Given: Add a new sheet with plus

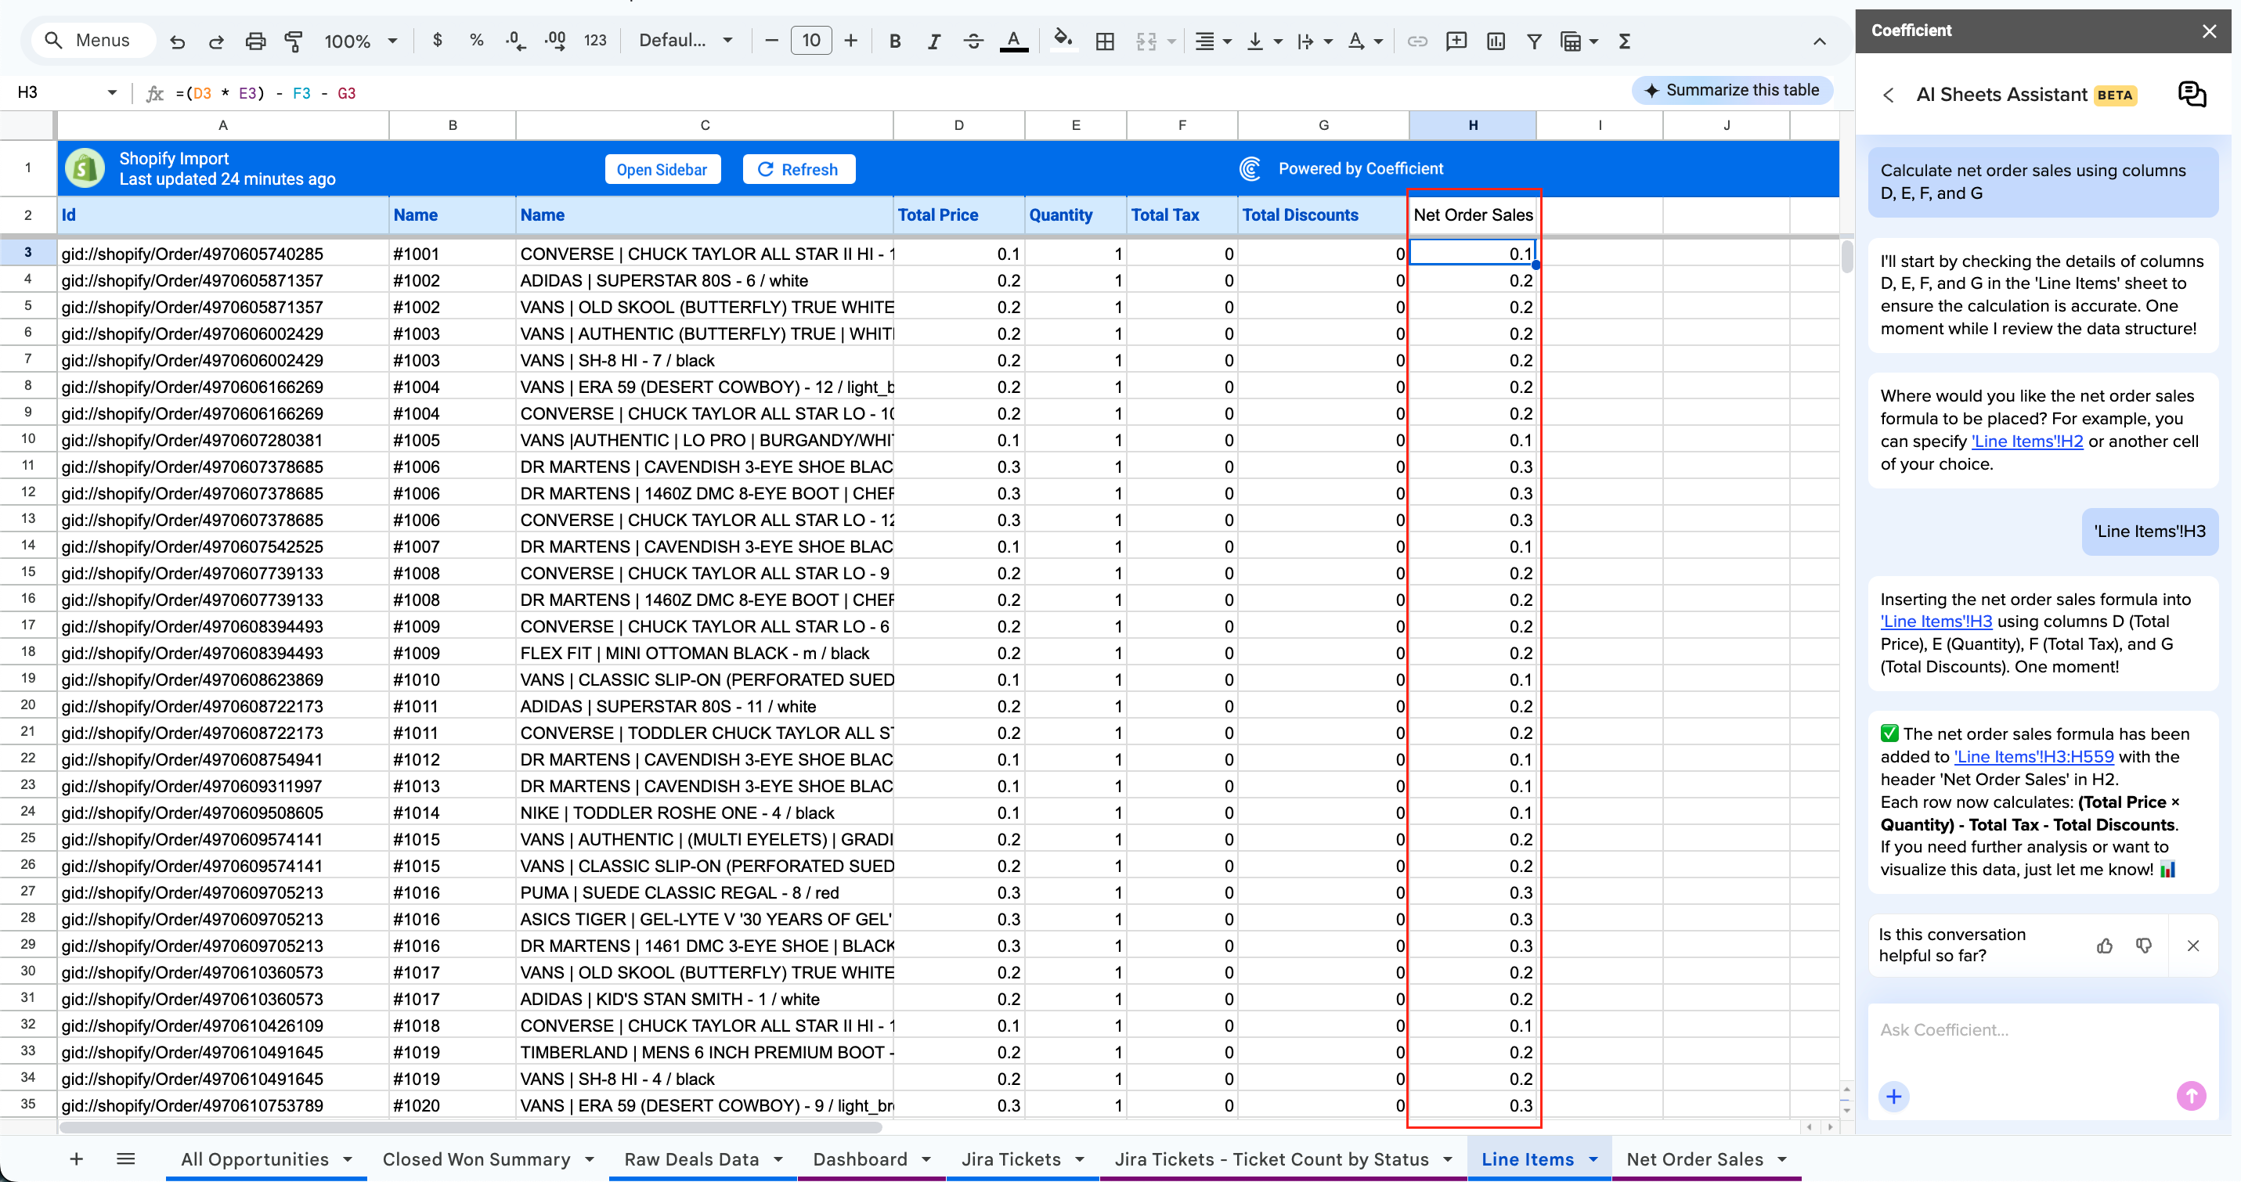Looking at the screenshot, I should coord(77,1159).
